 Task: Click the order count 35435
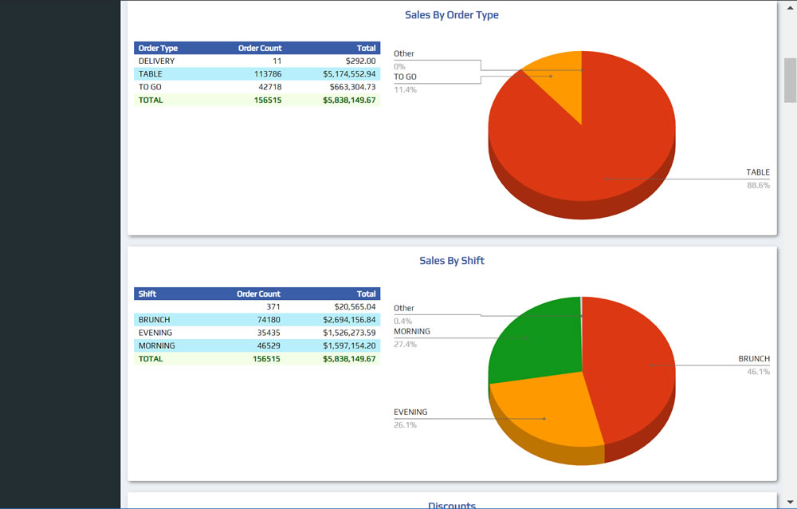pos(269,333)
